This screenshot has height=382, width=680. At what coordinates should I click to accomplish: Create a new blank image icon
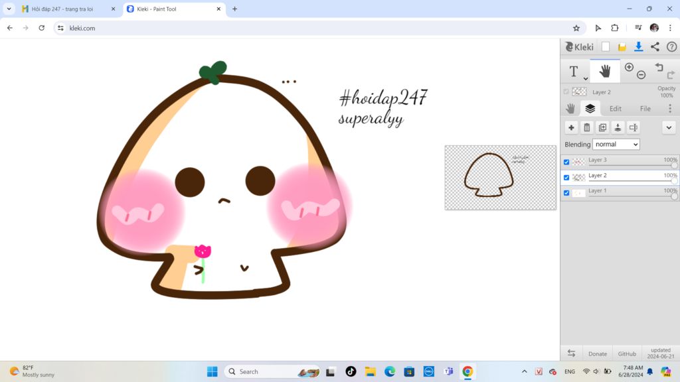click(x=606, y=47)
